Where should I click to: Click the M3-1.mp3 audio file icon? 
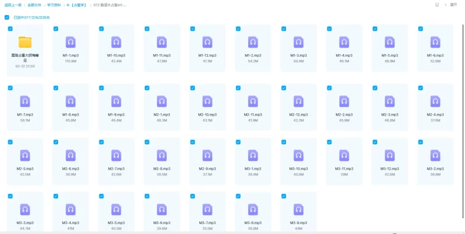(253, 155)
